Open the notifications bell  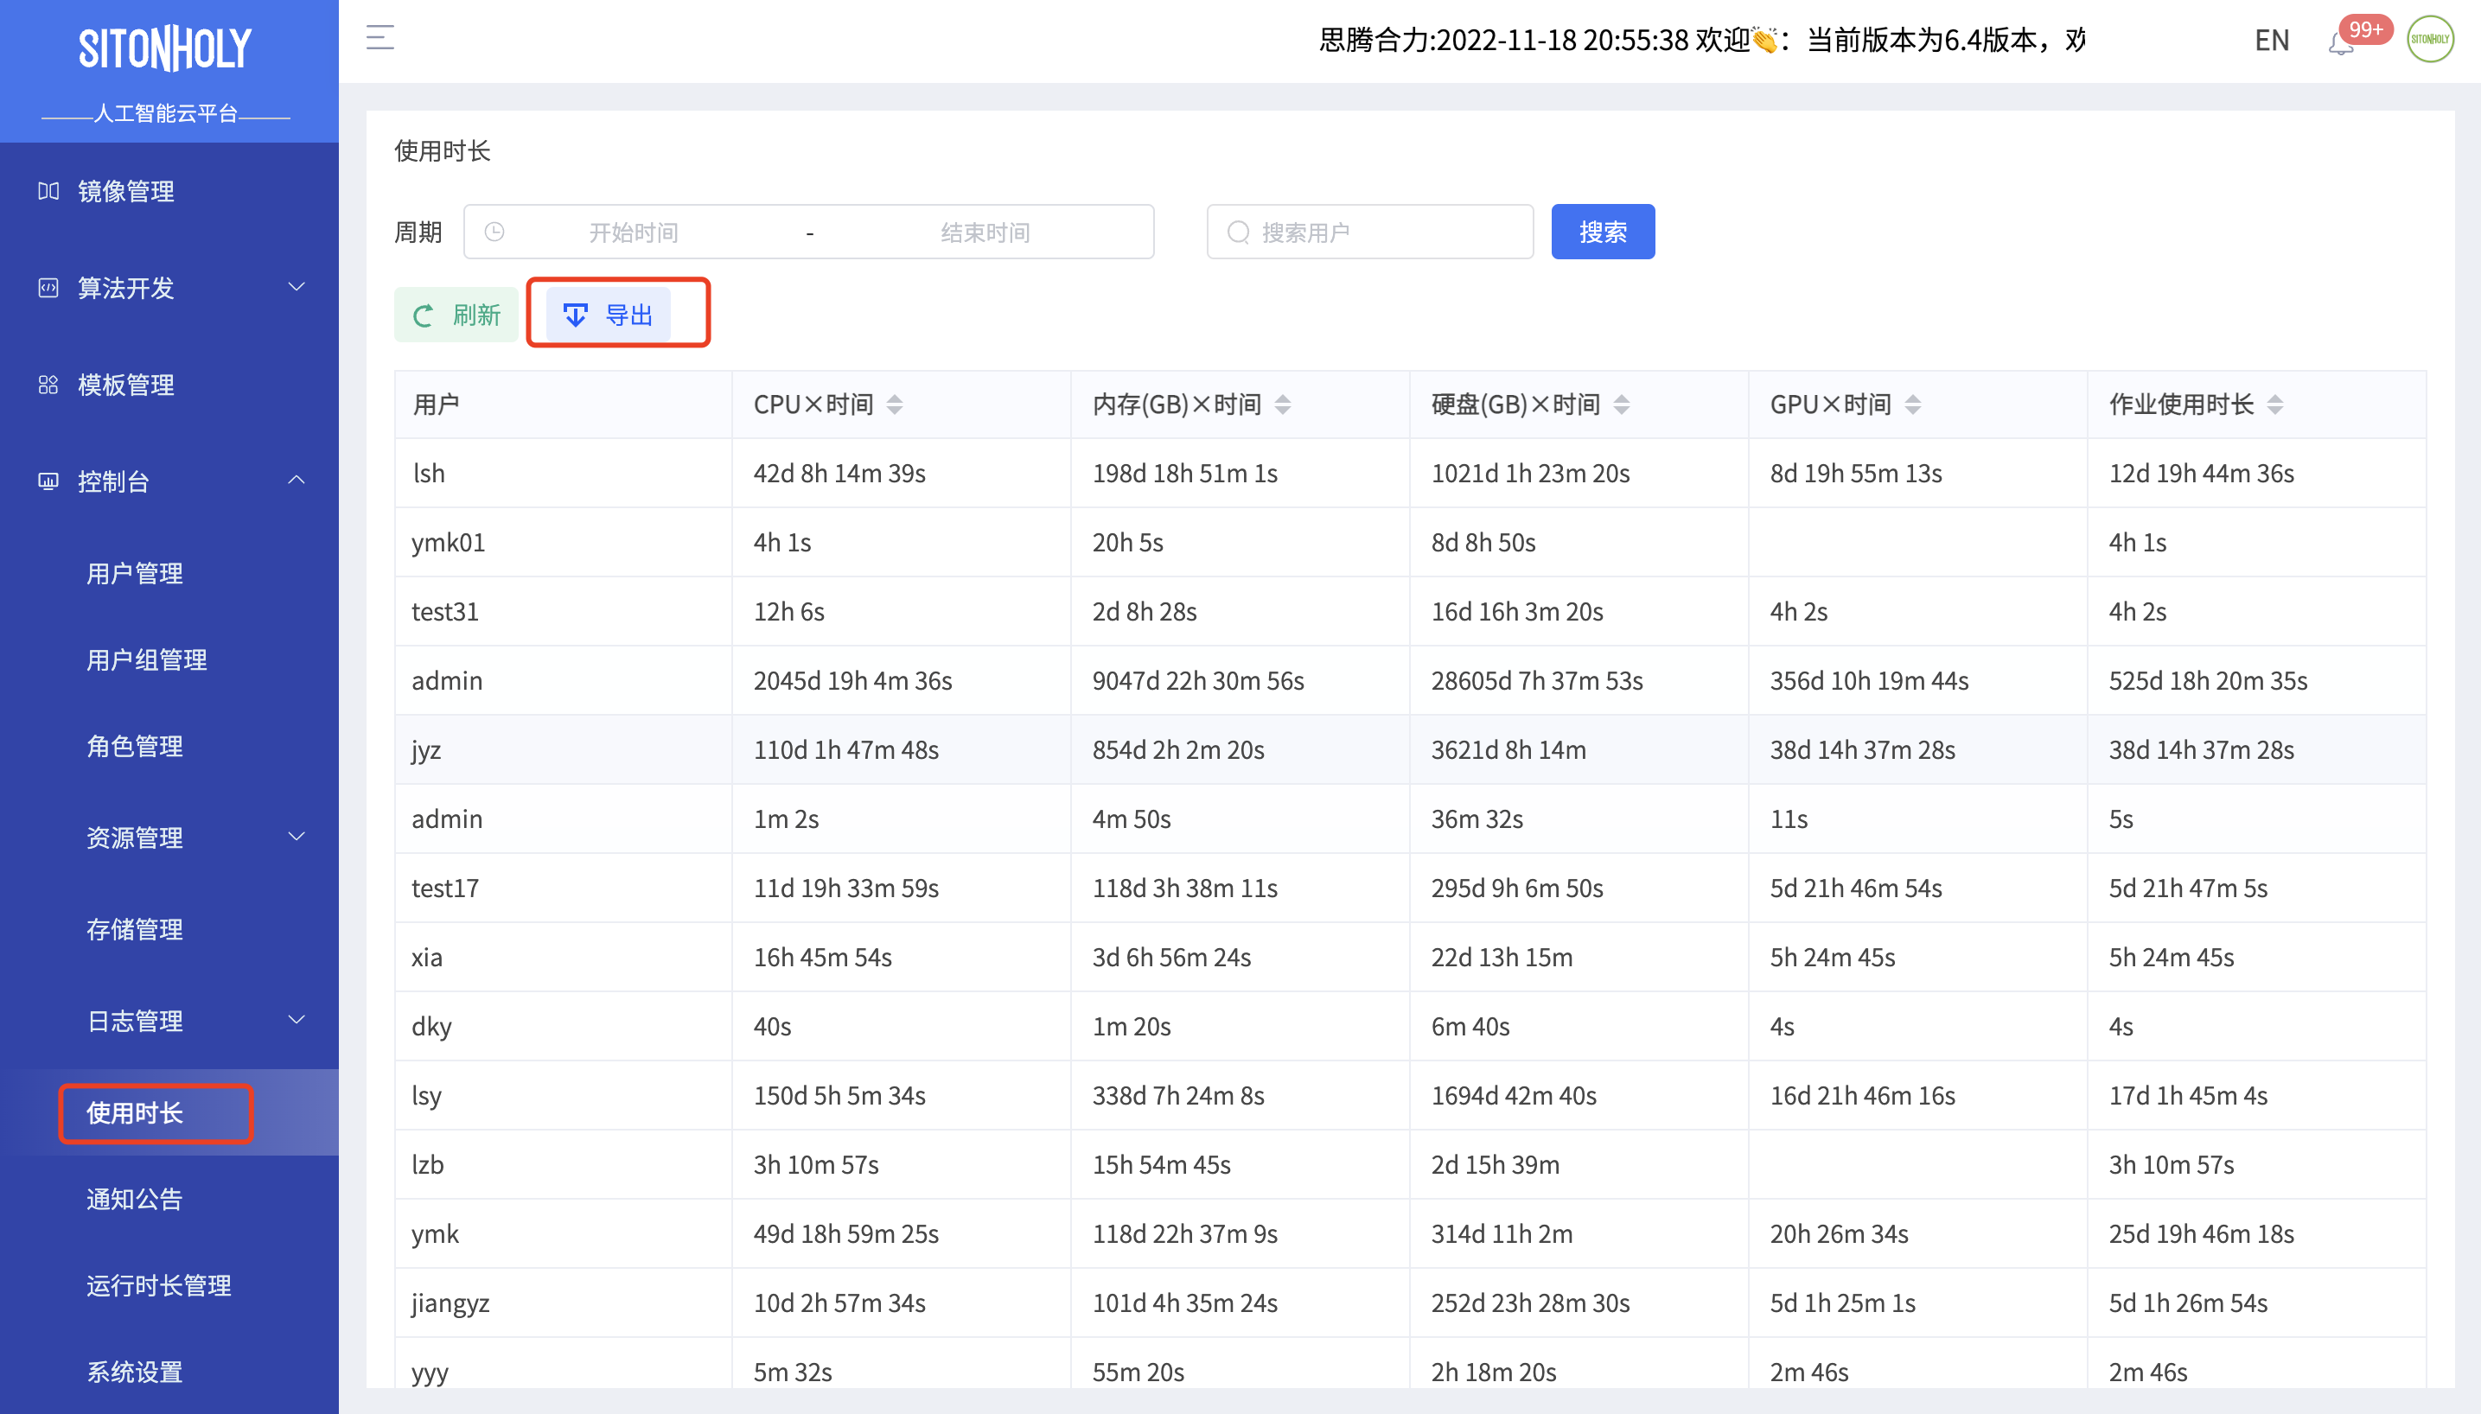[x=2340, y=44]
